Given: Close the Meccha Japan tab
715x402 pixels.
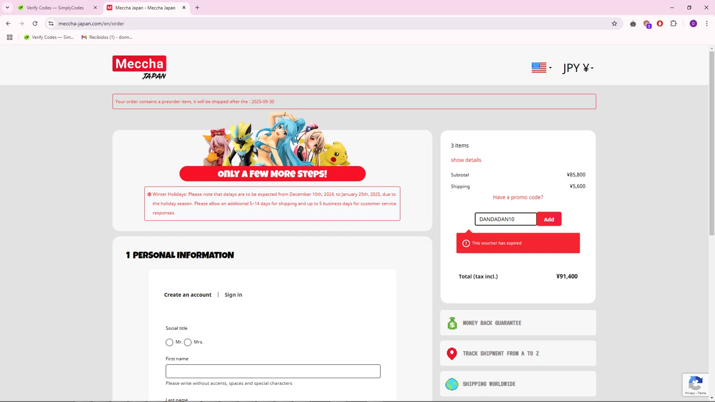Looking at the screenshot, I should [184, 8].
